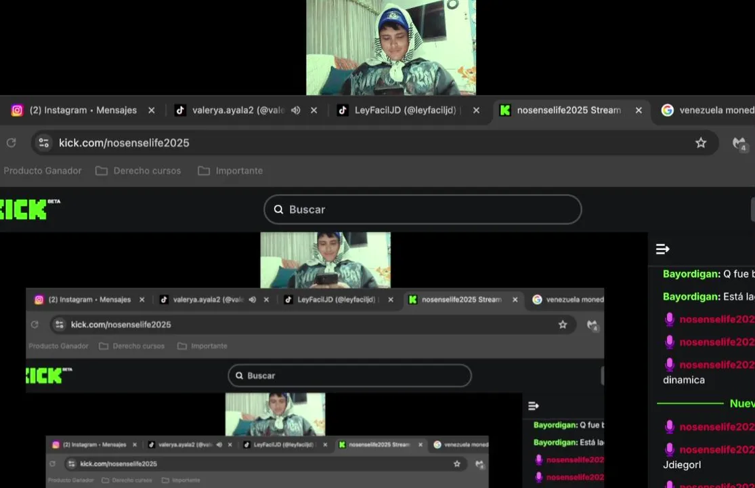This screenshot has width=755, height=488.
Task: Click Instagram favicon on largest browser tab
Action: (18, 110)
